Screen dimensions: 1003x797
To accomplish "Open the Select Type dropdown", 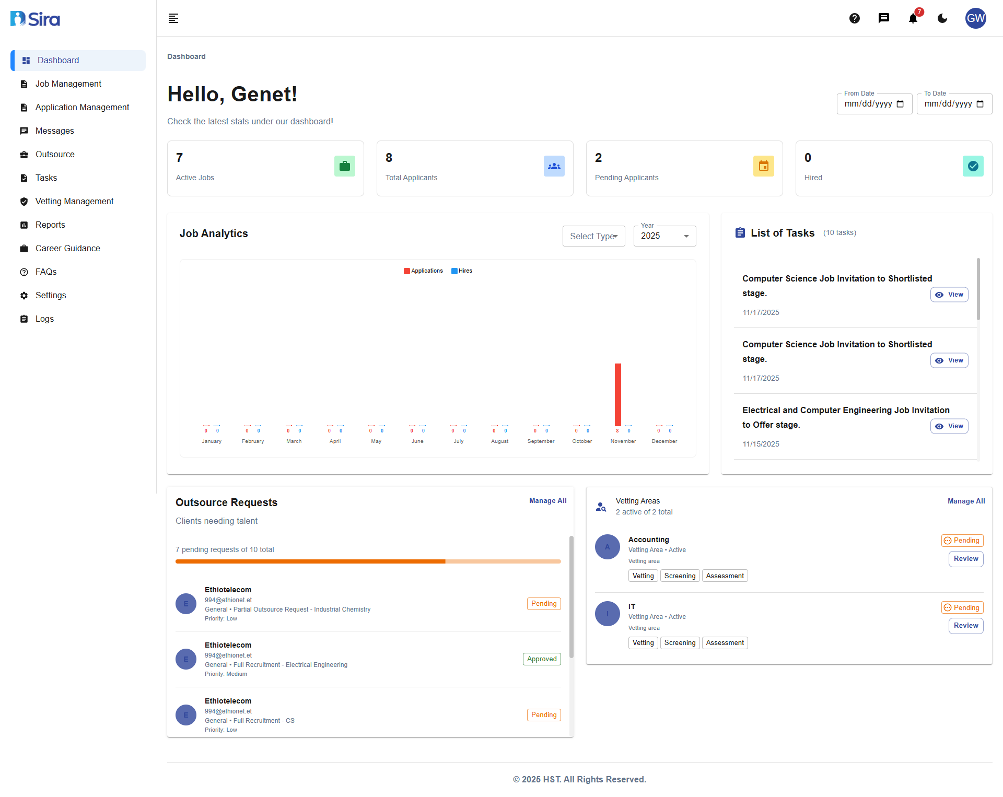I will (593, 236).
